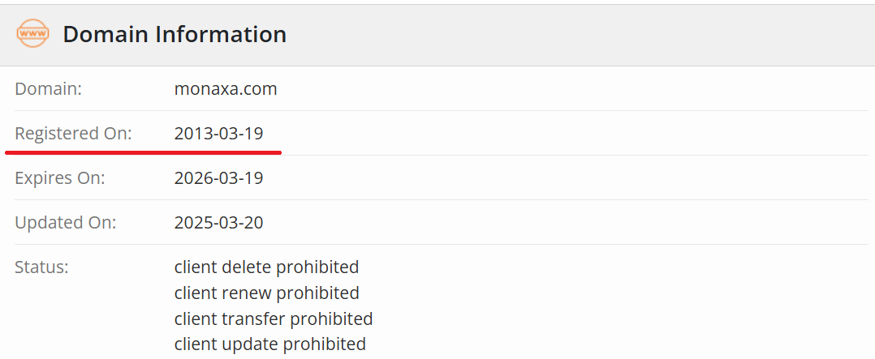The height and width of the screenshot is (359, 875).
Task: Select the expiry date 2026-03-19
Action: click(x=218, y=178)
